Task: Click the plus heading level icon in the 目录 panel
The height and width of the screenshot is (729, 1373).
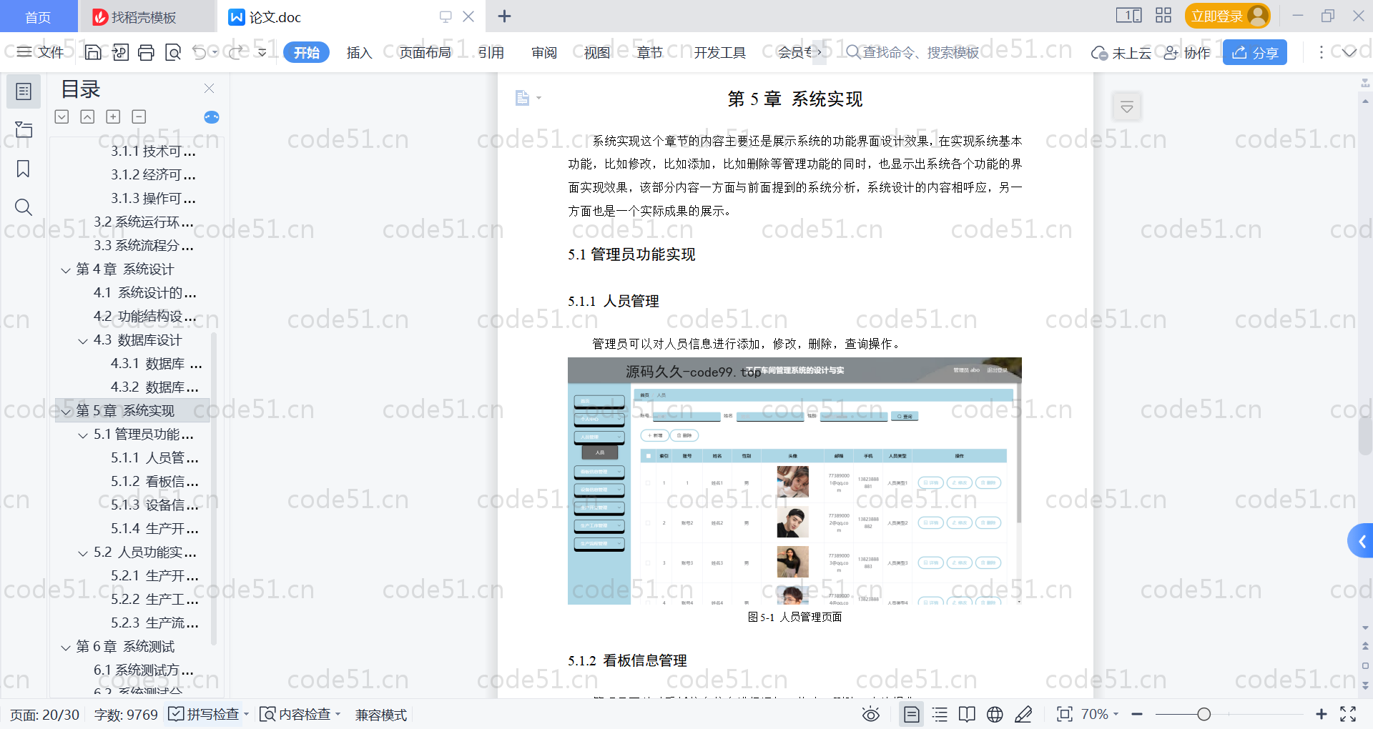Action: pos(113,116)
